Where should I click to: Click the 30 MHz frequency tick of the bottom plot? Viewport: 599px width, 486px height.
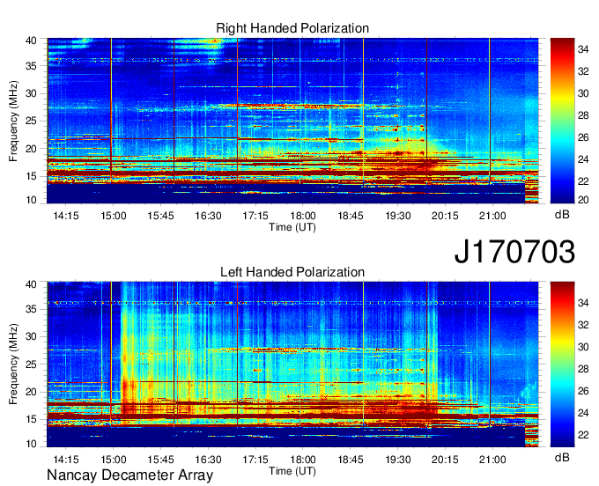point(32,336)
